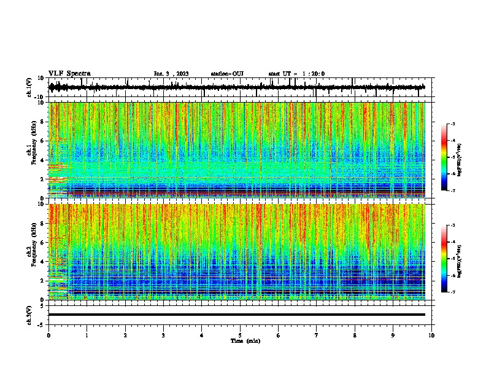Click the date text "Jan. 3, 2023"
The height and width of the screenshot is (376, 486).
(x=171, y=74)
